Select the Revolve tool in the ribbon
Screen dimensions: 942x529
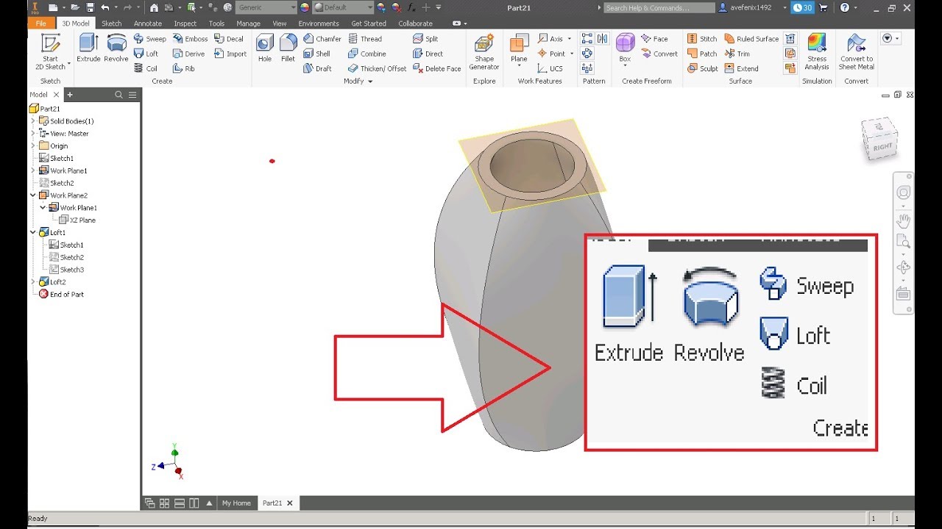coord(116,48)
